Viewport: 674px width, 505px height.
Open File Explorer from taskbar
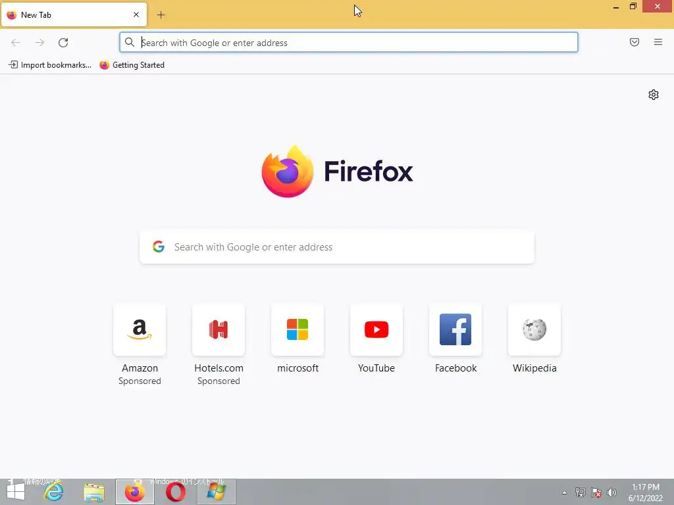[94, 493]
